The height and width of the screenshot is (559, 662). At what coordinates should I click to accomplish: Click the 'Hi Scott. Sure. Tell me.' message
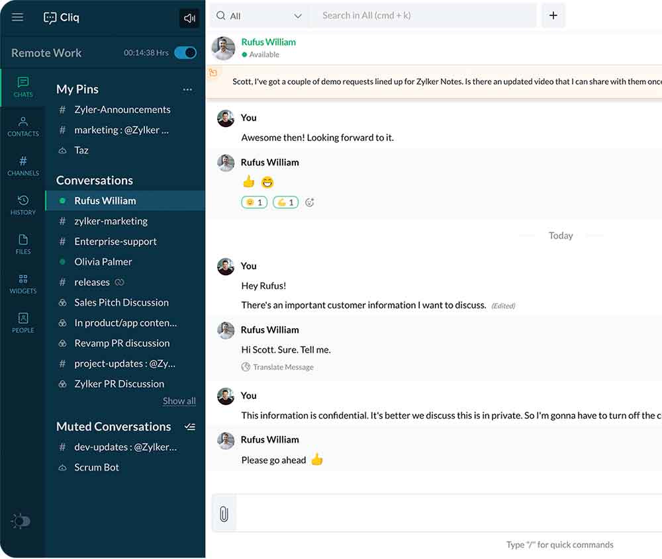[286, 350]
